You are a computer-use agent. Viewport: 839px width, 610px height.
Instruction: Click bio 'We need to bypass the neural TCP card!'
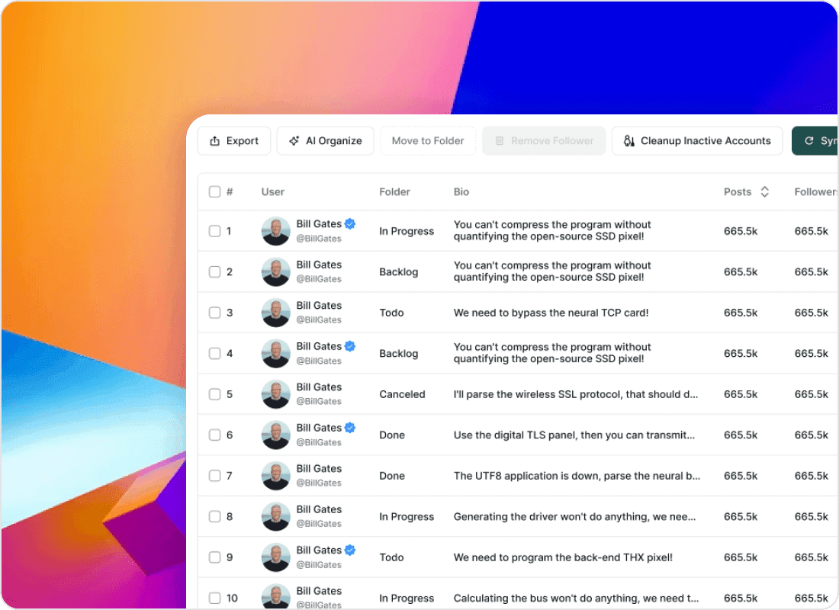(x=551, y=313)
